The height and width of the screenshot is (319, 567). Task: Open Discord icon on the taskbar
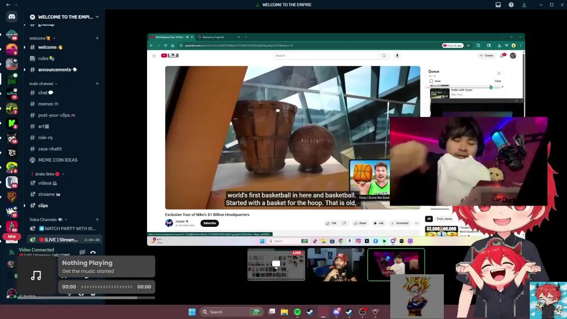336,312
